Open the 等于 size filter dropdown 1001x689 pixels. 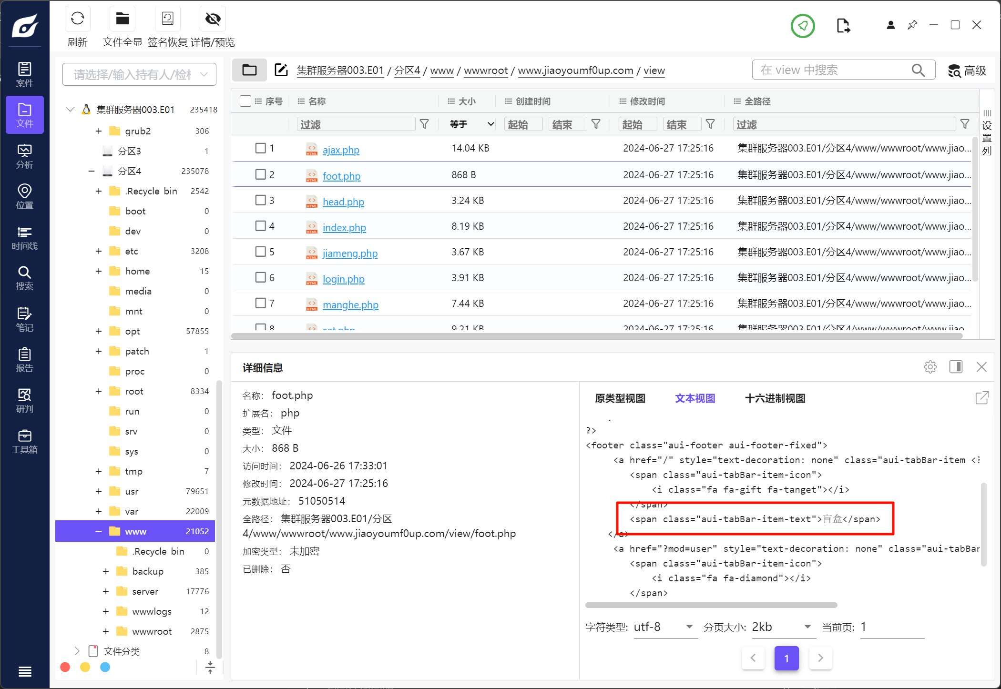point(471,124)
